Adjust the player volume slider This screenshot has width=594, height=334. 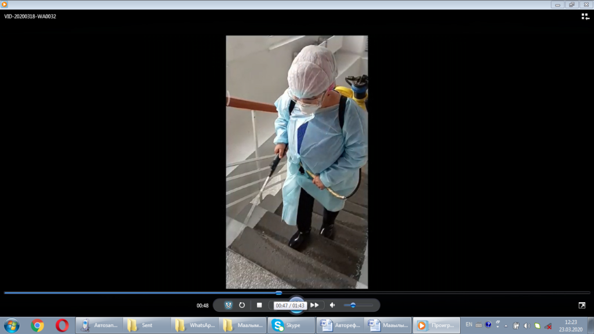point(353,305)
